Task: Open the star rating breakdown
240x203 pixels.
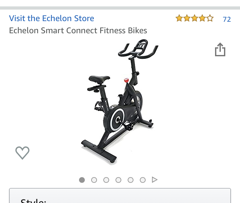Action: click(194, 18)
